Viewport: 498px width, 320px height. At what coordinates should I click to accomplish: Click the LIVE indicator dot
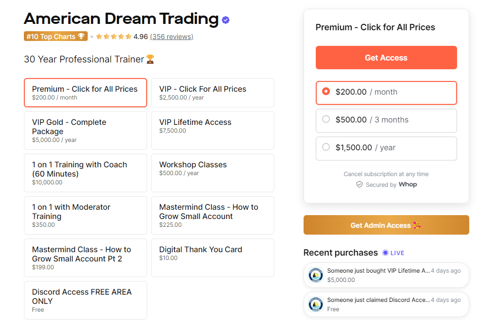[386, 253]
